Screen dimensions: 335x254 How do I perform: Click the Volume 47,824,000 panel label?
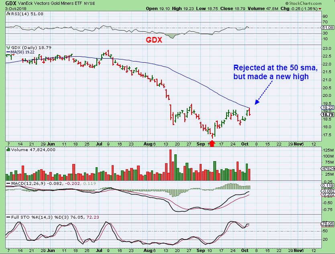(x=33, y=150)
